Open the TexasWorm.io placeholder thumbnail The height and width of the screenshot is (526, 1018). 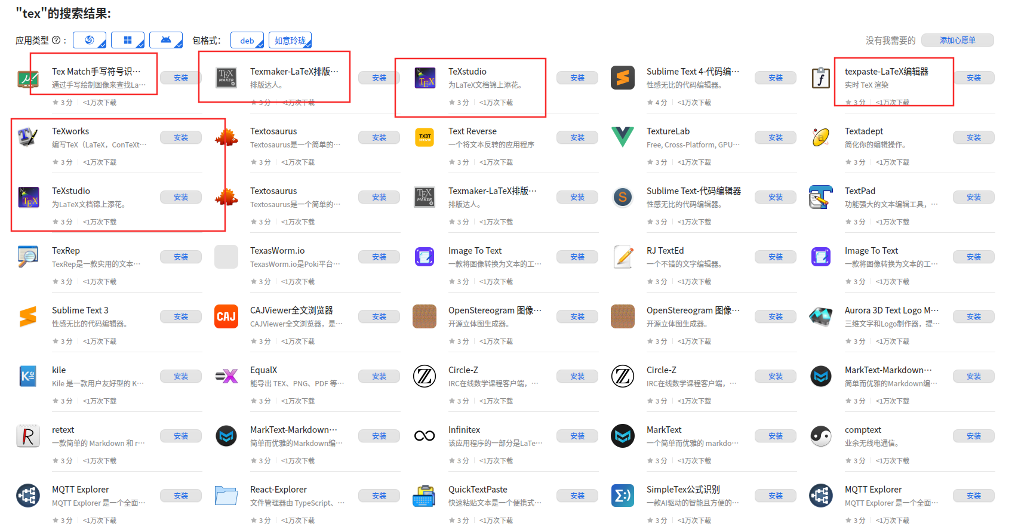226,257
